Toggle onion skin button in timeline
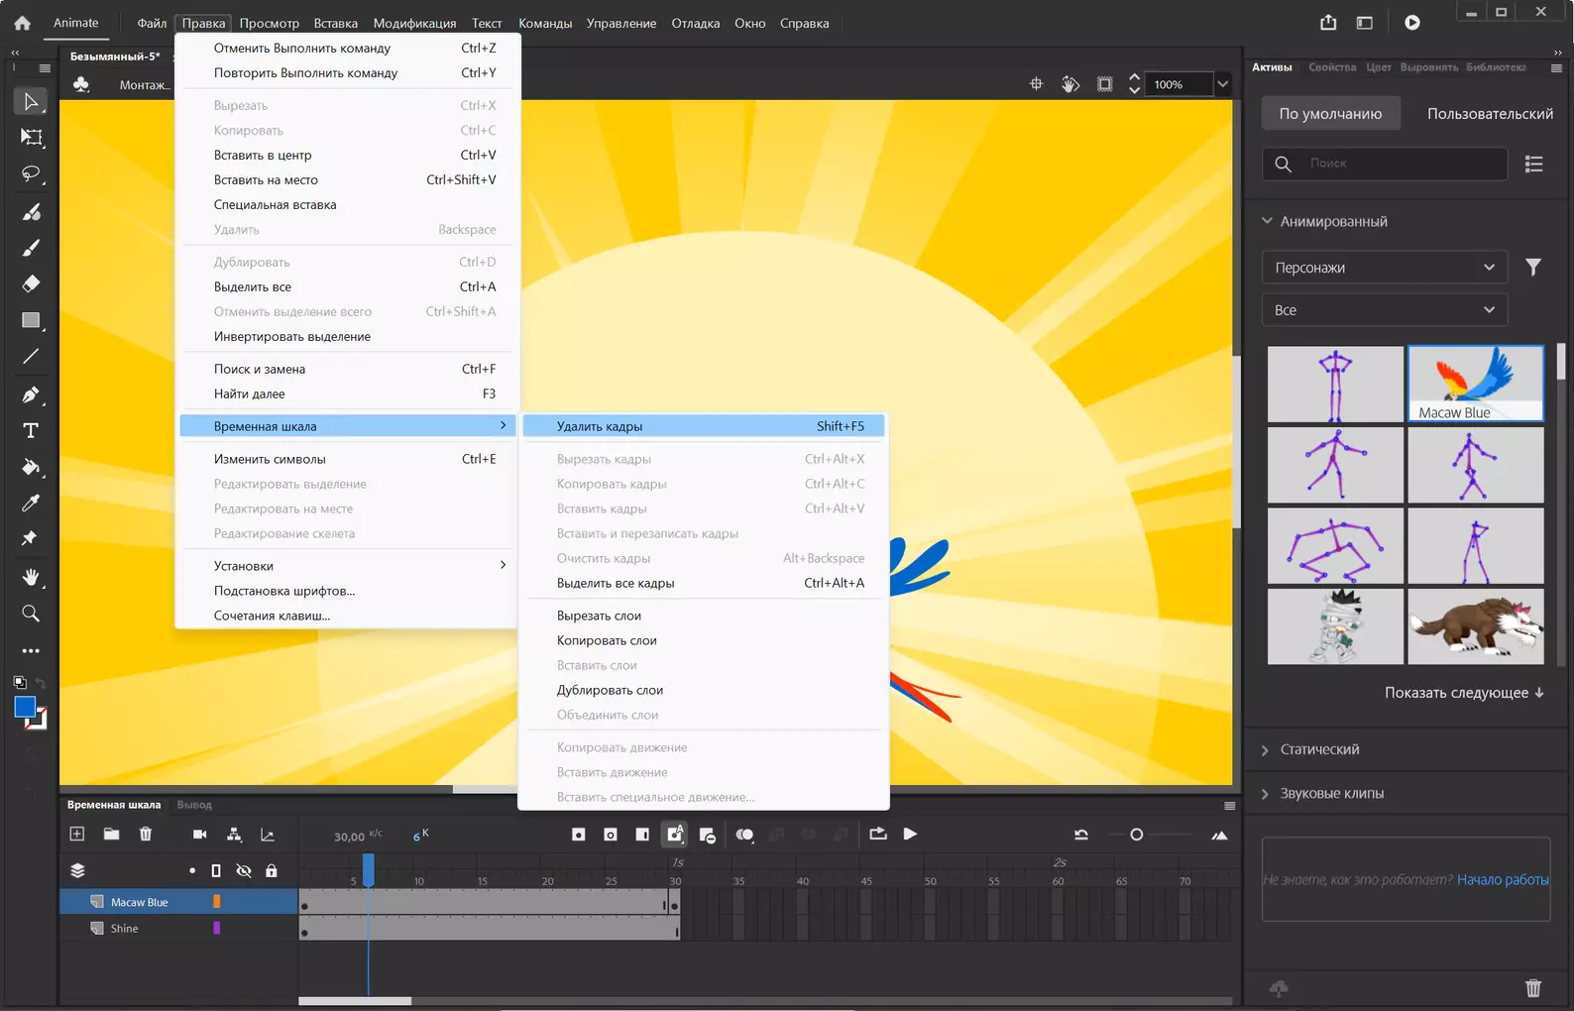Image resolution: width=1574 pixels, height=1011 pixels. point(744,835)
